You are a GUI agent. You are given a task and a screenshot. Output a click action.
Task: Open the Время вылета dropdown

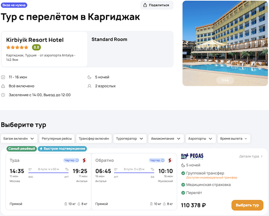[234, 138]
